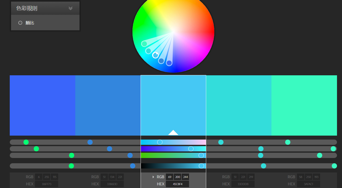Click the HEX field showing 06FF73
Screen dimensions: 342x188
coord(47,184)
